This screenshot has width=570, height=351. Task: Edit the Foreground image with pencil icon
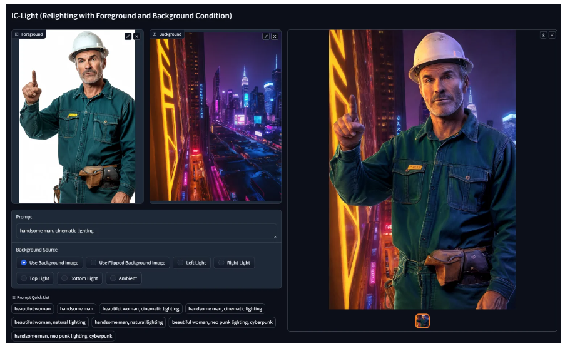[128, 36]
